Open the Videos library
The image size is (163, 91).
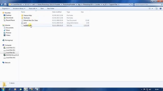tap(8, 35)
